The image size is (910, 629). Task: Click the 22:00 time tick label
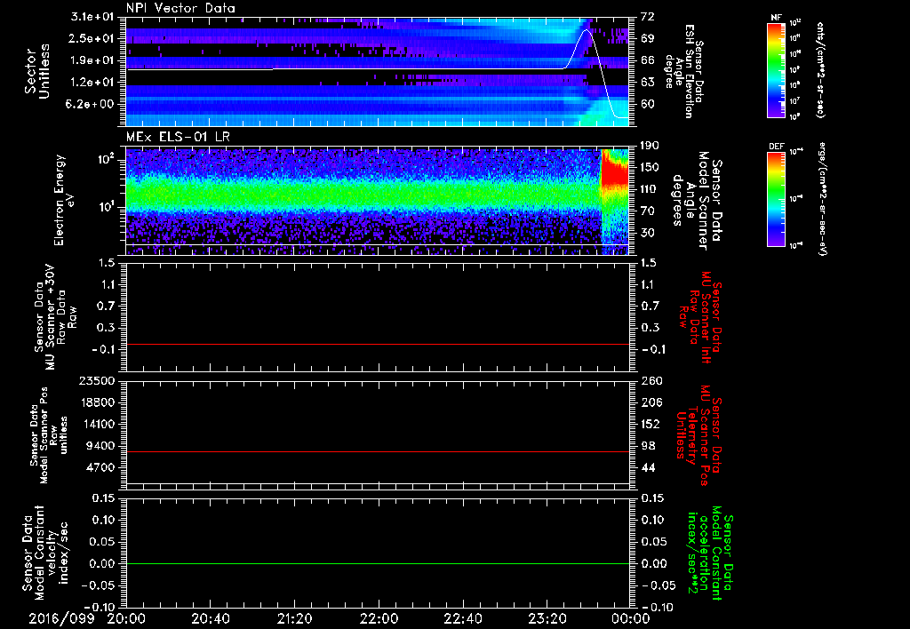pos(379,618)
